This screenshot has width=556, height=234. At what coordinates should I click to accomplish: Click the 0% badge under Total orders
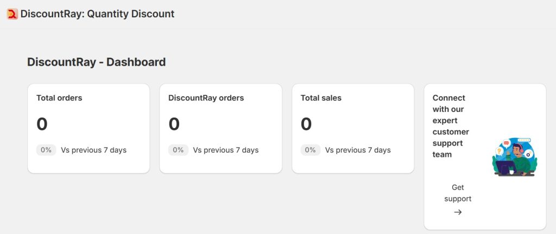(x=46, y=150)
